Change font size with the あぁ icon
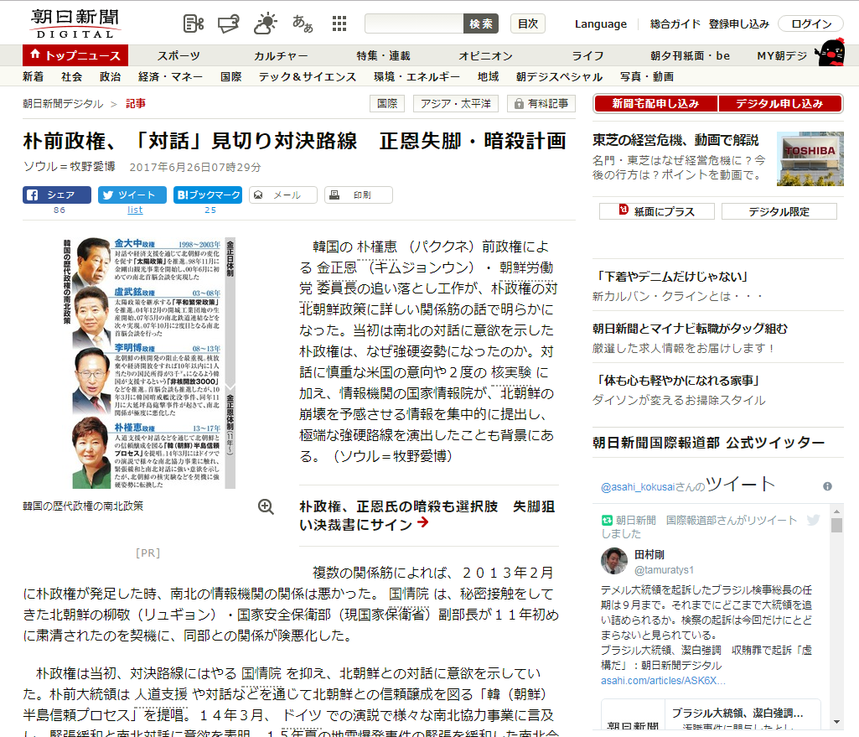859x737 pixels. [303, 23]
